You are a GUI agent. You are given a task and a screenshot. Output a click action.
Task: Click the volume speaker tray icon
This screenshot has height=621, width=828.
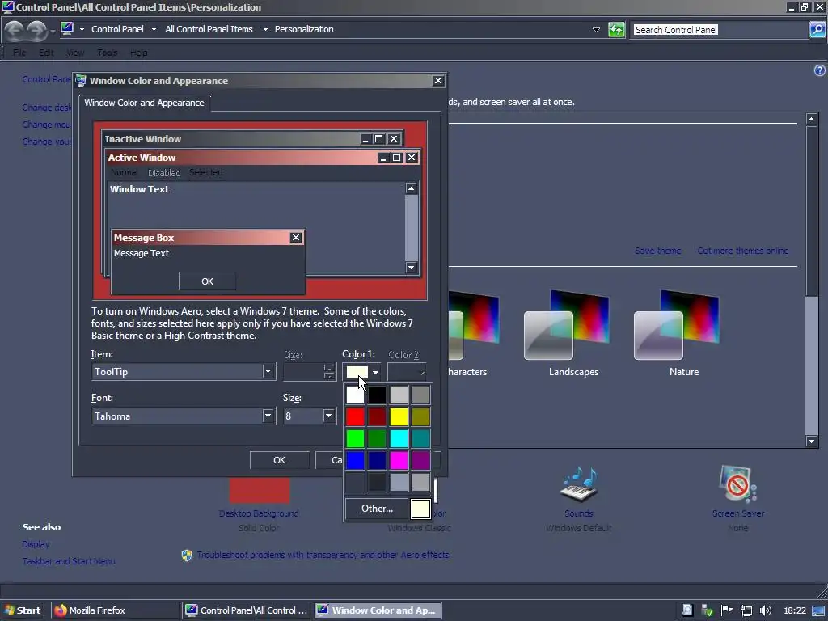(765, 610)
